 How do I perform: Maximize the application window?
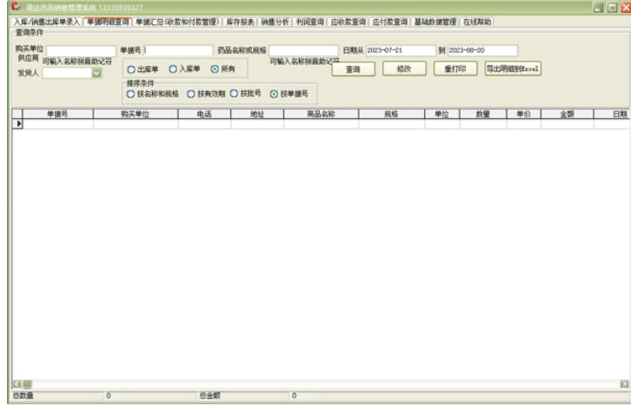pyautogui.click(x=612, y=7)
